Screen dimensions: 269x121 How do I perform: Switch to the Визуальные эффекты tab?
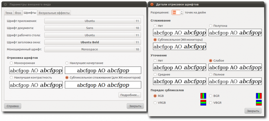[x=54, y=13]
